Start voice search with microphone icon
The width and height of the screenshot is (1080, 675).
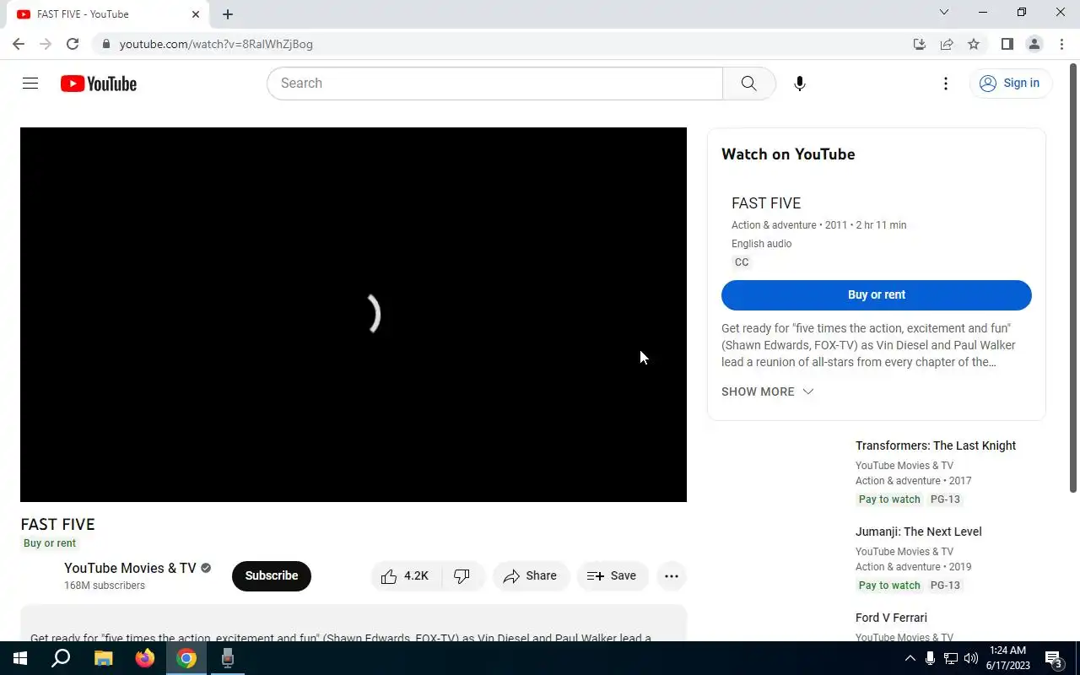coord(800,84)
